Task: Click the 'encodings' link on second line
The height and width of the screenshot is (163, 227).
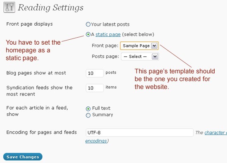Action: 96,141
